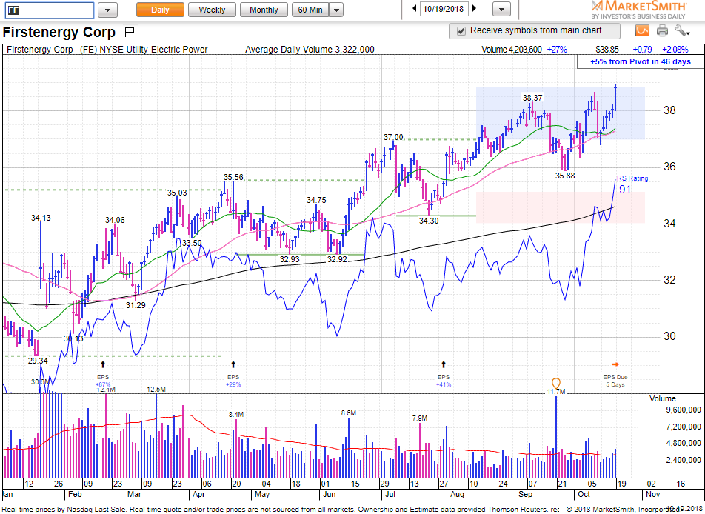The width and height of the screenshot is (705, 514).
Task: Click the 35.03 price label
Action: tap(177, 193)
